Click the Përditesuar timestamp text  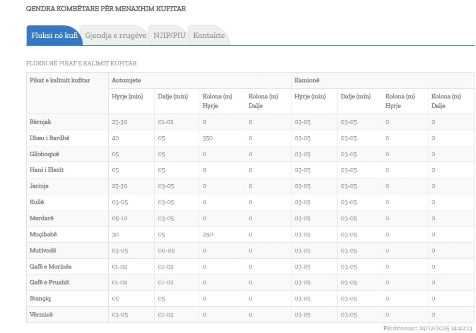(427, 328)
